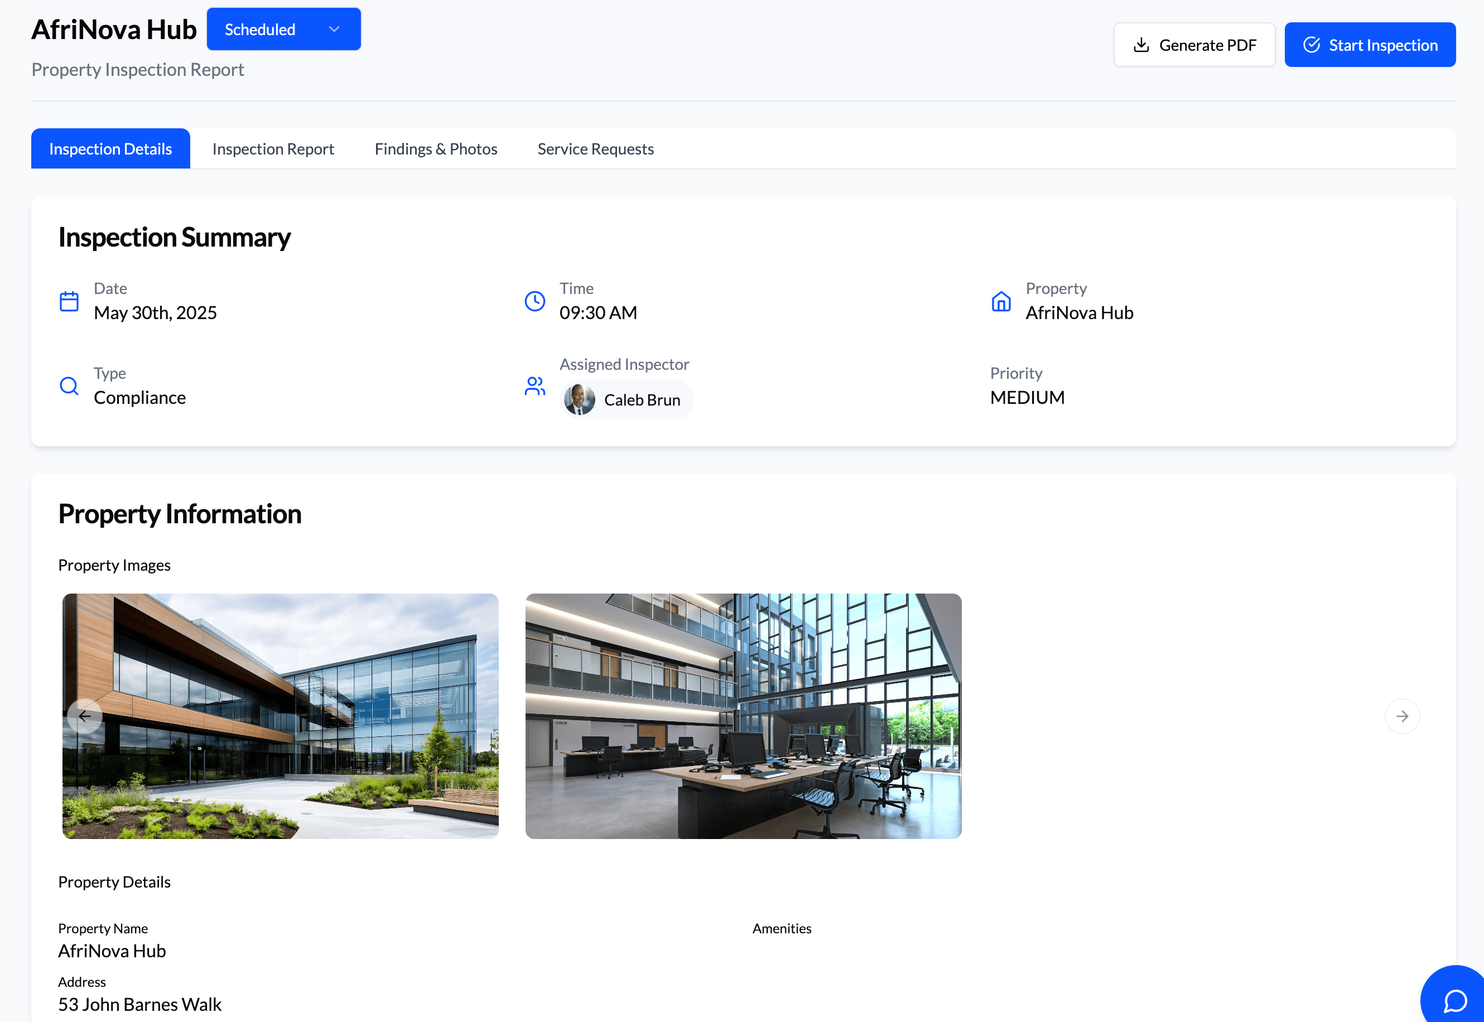
Task: Click the download icon on the Generate PDF button
Action: coord(1142,44)
